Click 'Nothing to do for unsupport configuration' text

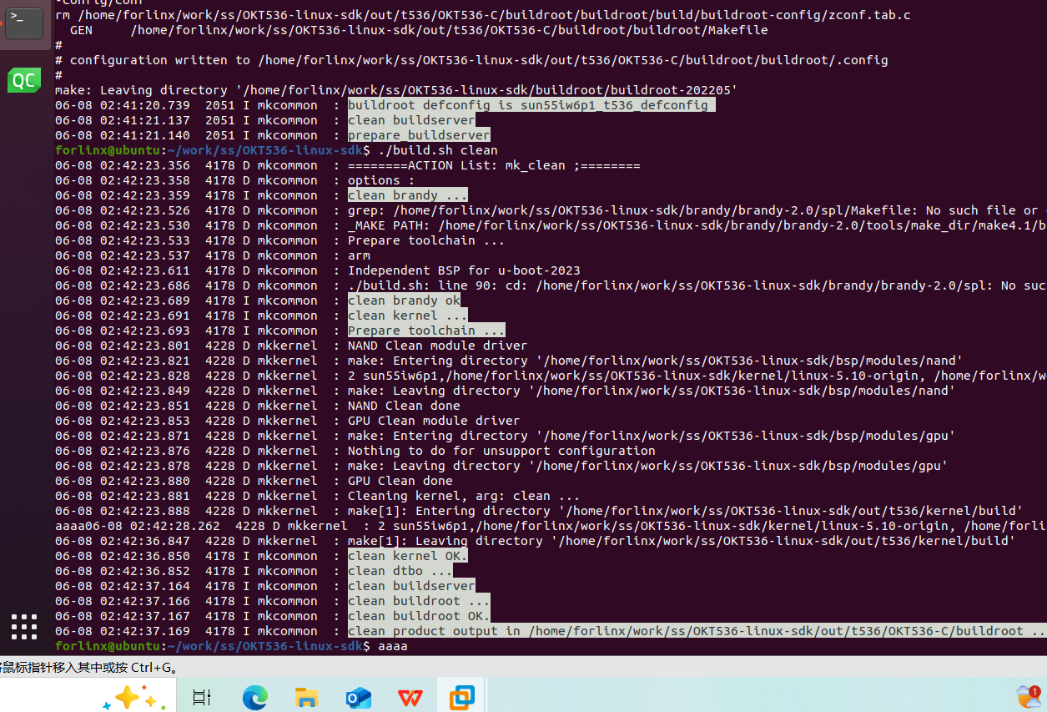(x=501, y=451)
